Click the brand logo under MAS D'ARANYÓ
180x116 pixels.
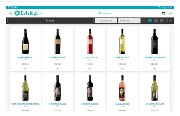[x=58, y=69]
